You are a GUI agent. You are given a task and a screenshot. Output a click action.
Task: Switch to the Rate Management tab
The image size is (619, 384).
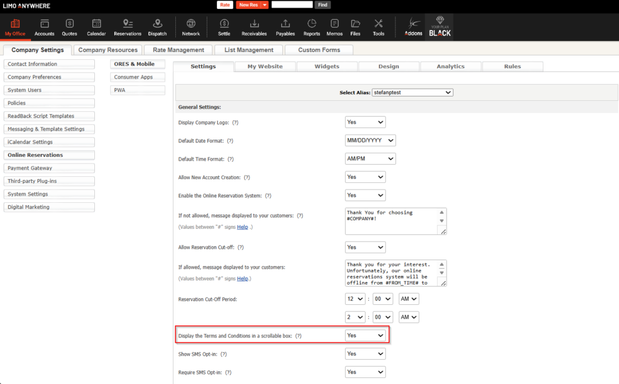coord(178,50)
